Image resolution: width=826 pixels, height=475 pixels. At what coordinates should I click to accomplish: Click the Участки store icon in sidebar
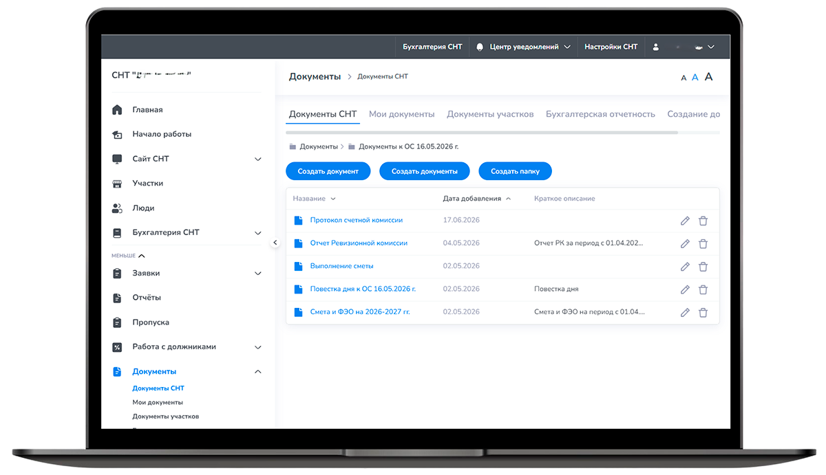point(117,184)
